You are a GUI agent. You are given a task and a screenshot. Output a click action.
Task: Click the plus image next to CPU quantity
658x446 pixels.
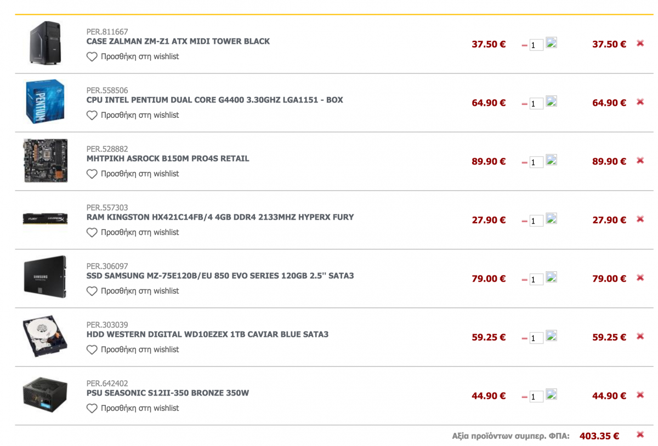pyautogui.click(x=552, y=101)
